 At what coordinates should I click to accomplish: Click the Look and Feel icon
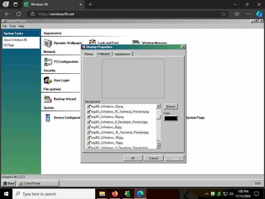click(x=92, y=42)
